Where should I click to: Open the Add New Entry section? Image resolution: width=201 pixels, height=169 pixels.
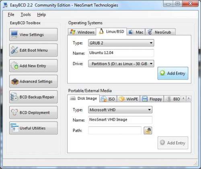[33, 66]
